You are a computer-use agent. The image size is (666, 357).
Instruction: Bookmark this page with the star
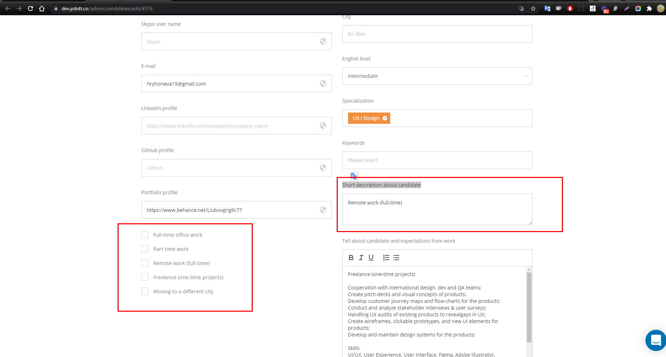tap(533, 8)
